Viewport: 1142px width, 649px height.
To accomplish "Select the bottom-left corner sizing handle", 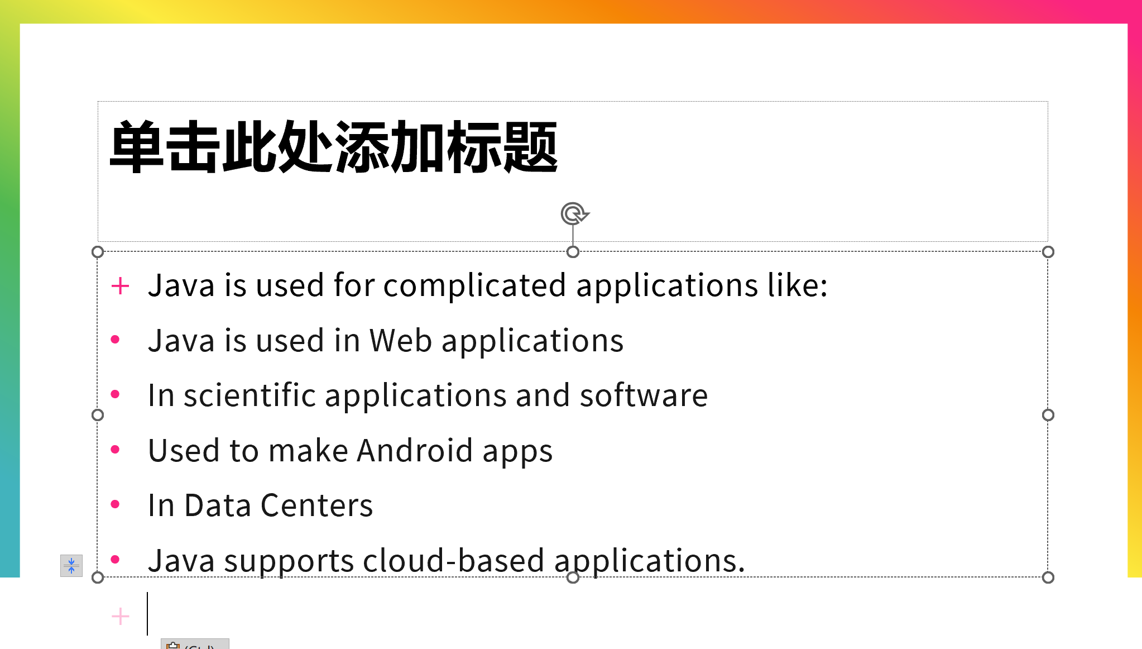I will [x=98, y=578].
